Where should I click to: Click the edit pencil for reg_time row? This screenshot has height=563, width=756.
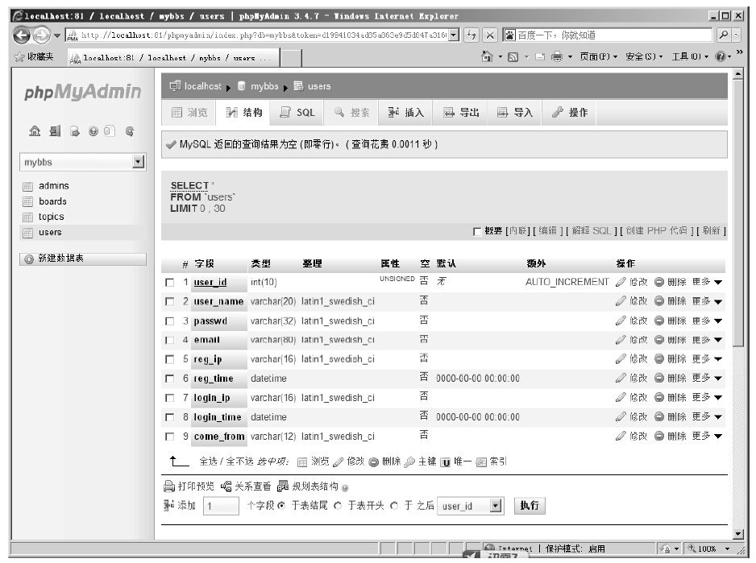pos(621,379)
